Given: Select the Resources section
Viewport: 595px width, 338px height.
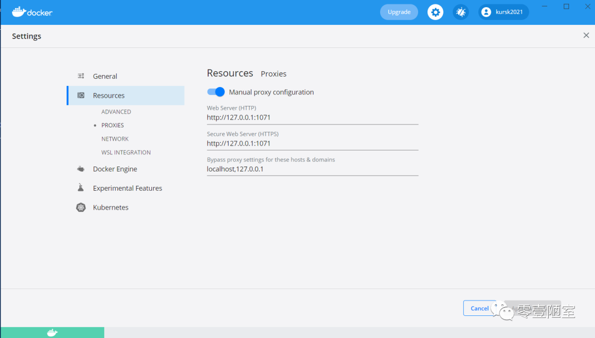Looking at the screenshot, I should pyautogui.click(x=126, y=95).
